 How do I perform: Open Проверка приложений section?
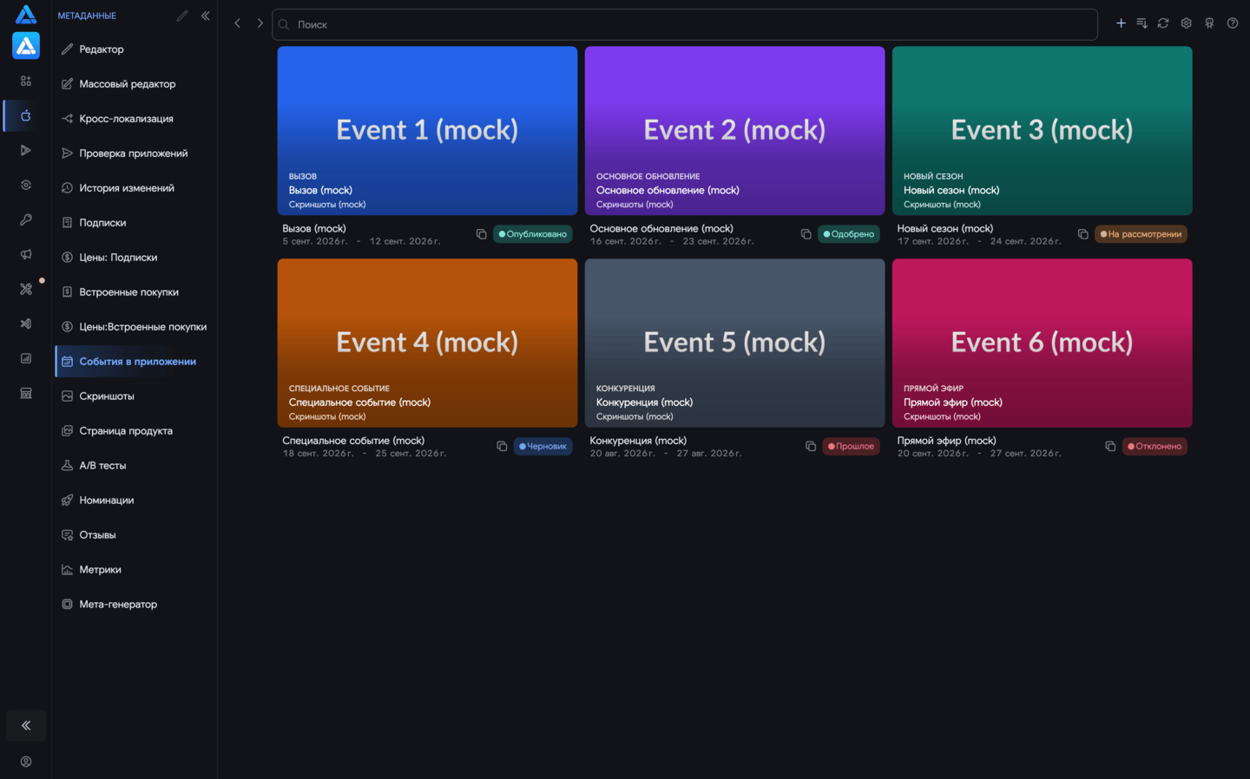135,154
